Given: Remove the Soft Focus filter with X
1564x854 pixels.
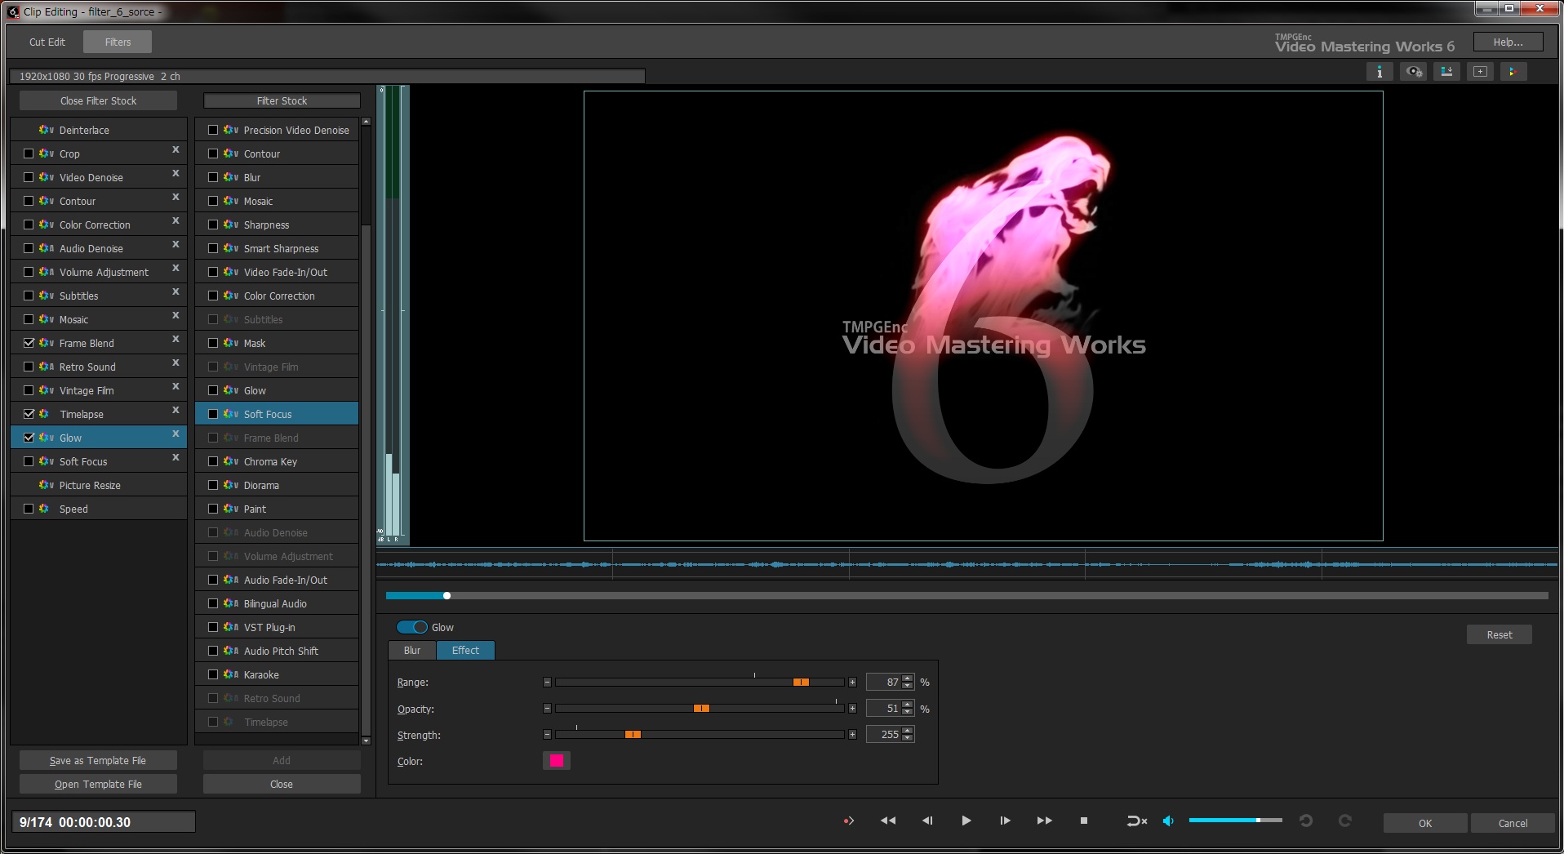Looking at the screenshot, I should 176,458.
